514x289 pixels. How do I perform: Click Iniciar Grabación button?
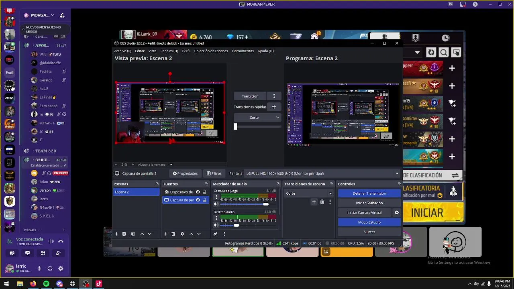click(369, 203)
